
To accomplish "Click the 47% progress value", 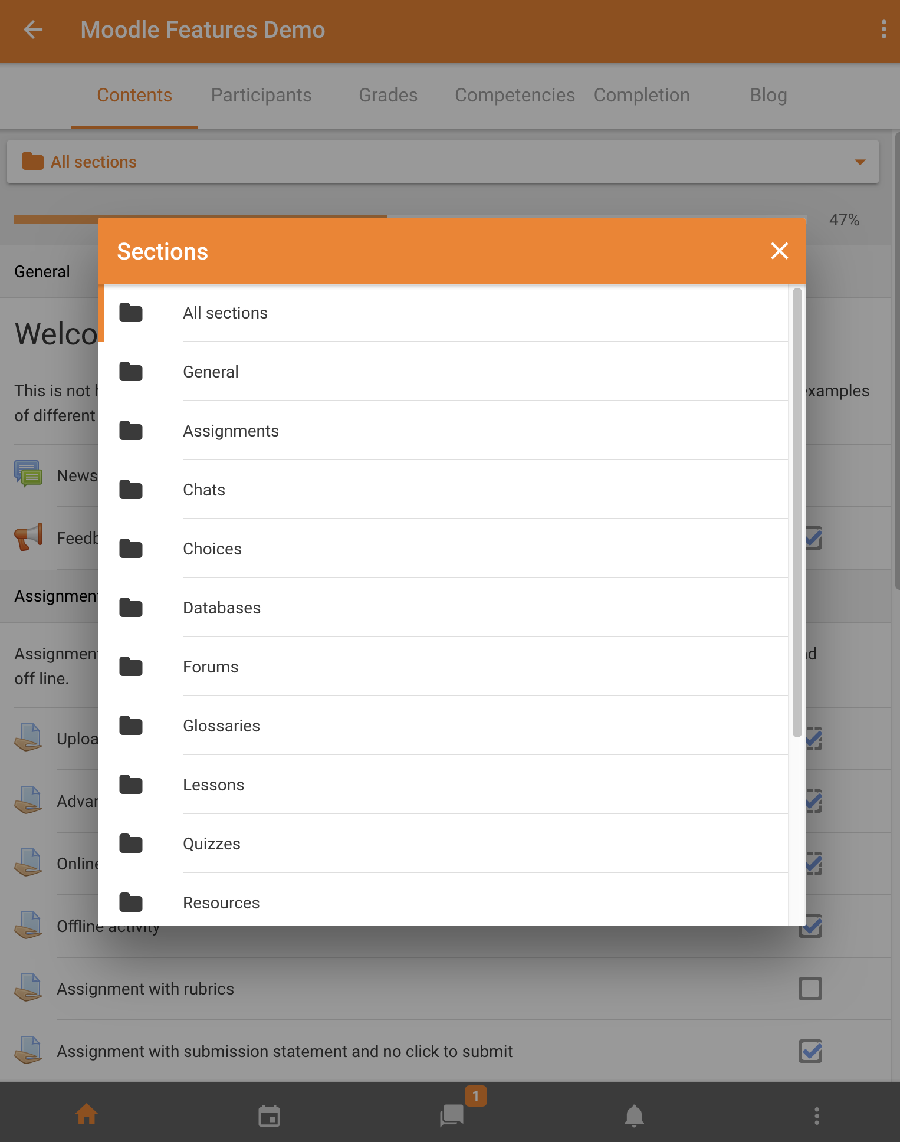I will coord(844,220).
